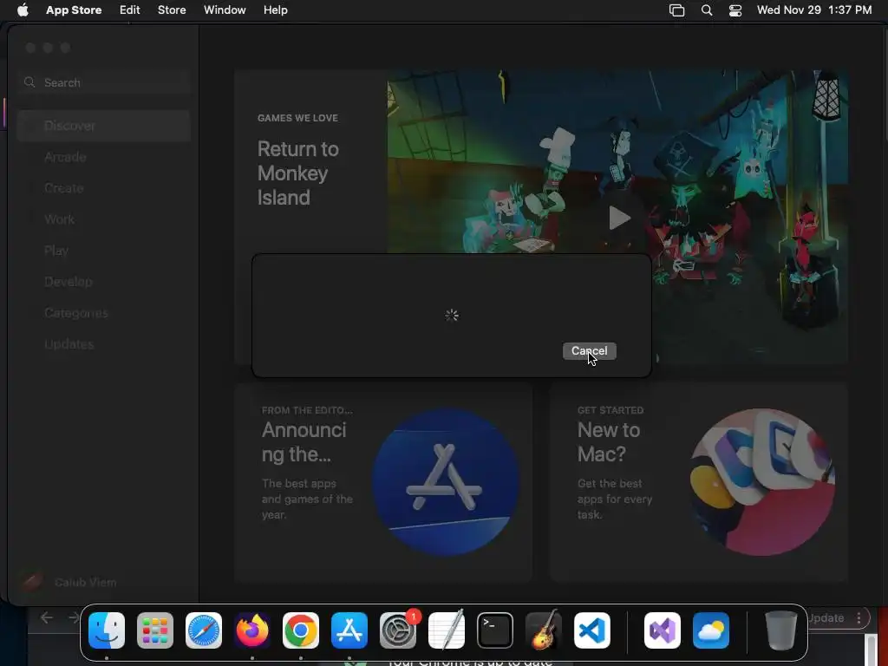Viewport: 888px width, 666px height.
Task: Open the account profile in the sidebar
Action: coord(68,582)
